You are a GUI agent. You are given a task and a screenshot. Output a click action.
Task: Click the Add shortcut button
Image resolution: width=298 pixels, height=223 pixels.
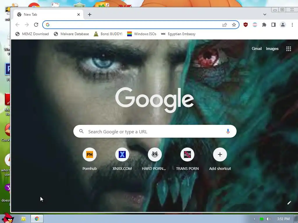(x=220, y=159)
